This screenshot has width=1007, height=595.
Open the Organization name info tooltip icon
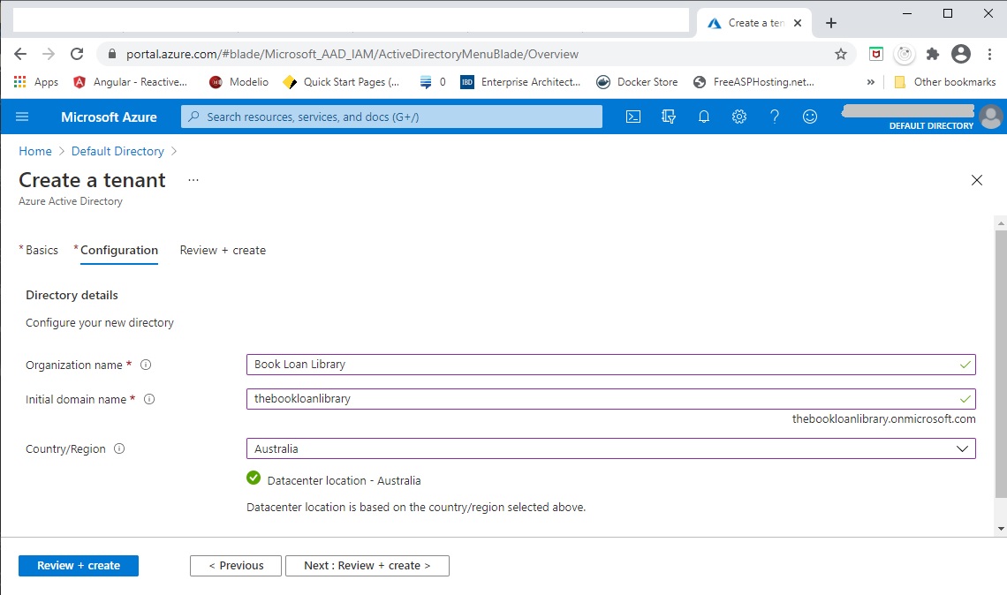click(146, 365)
